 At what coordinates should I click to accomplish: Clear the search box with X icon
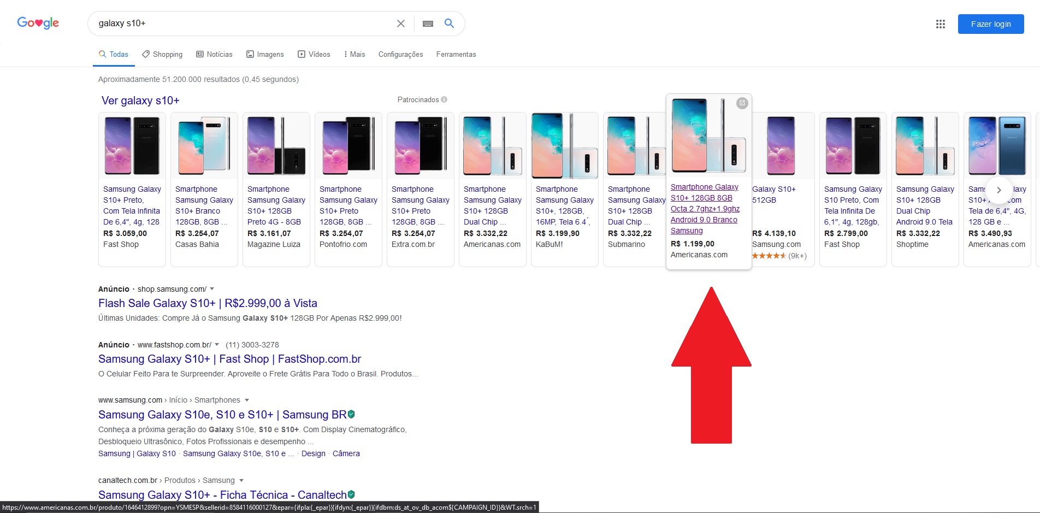[x=401, y=23]
